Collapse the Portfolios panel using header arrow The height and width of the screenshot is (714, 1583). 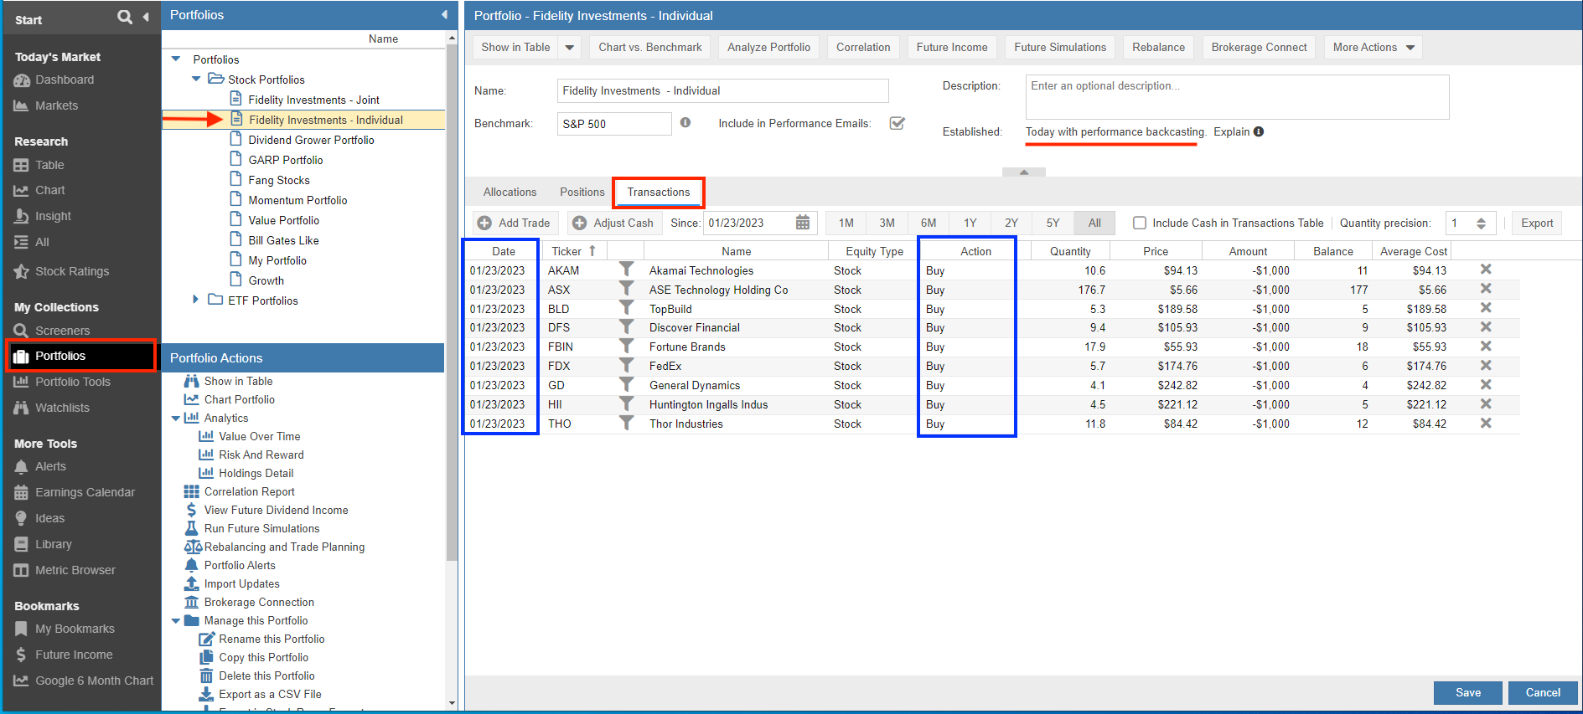[x=444, y=15]
